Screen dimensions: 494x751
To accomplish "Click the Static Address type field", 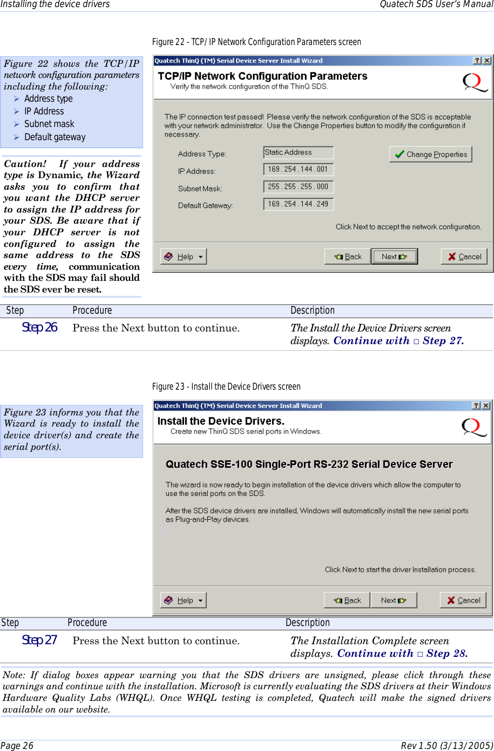I will [x=298, y=152].
